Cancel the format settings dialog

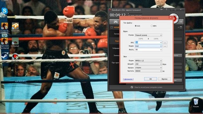pyautogui.click(x=164, y=79)
